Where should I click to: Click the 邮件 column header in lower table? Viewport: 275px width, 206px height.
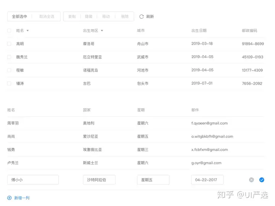click(x=195, y=110)
